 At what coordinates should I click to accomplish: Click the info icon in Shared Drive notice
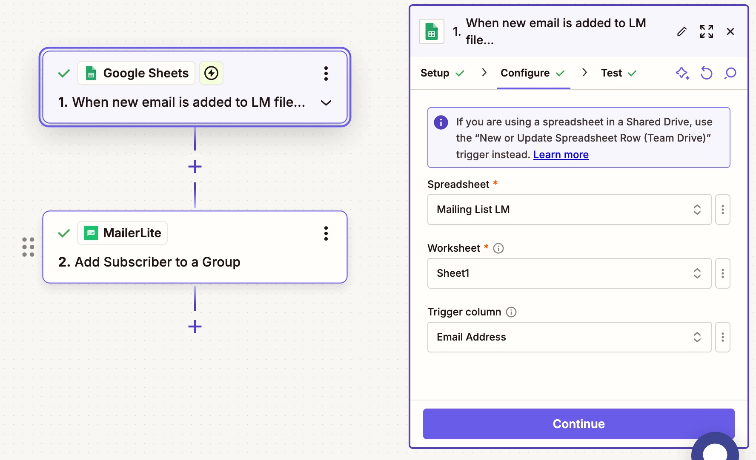[x=441, y=122]
